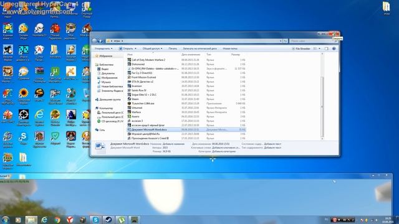The height and width of the screenshot is (224, 399).
Task: Open Google Chrome from the taskbar
Action: click(x=57, y=220)
